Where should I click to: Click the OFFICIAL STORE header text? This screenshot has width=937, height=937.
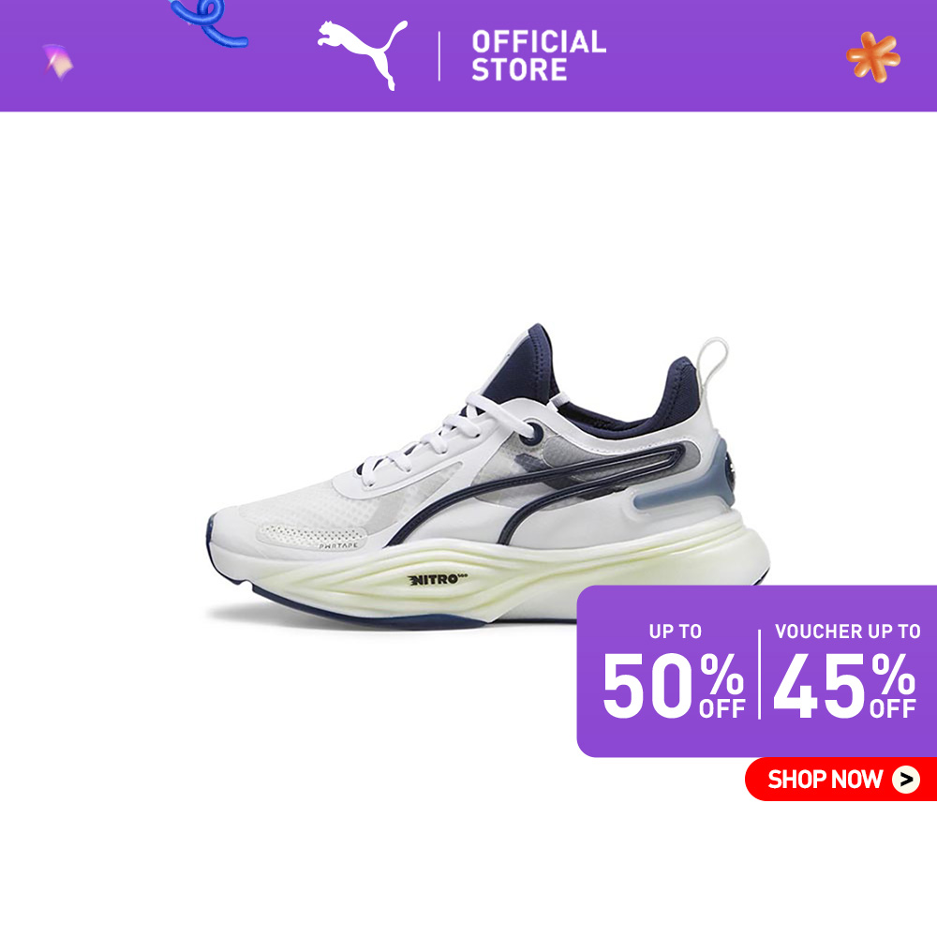(x=539, y=55)
